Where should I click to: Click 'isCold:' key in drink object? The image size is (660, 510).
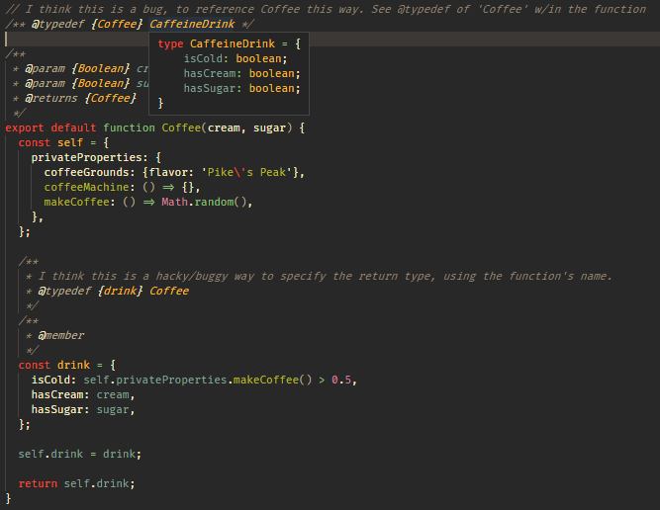[53, 380]
